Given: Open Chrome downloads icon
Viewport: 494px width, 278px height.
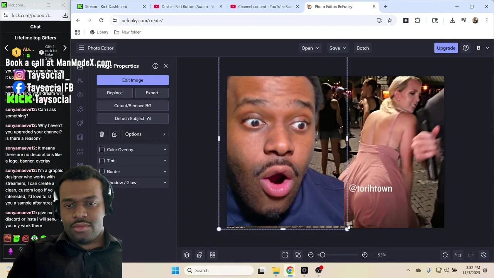Looking at the screenshot, I should tap(452, 20).
